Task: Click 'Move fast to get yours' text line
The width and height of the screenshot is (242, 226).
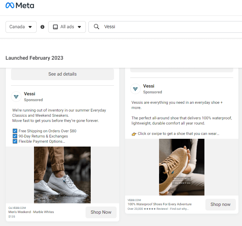Action: [56, 121]
